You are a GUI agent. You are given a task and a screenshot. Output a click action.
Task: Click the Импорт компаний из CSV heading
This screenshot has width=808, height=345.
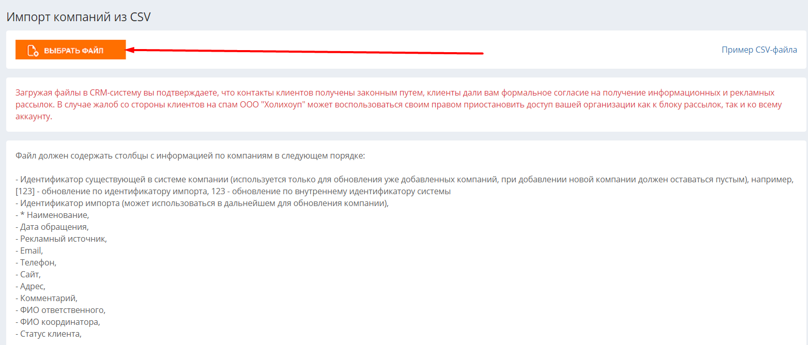78,17
